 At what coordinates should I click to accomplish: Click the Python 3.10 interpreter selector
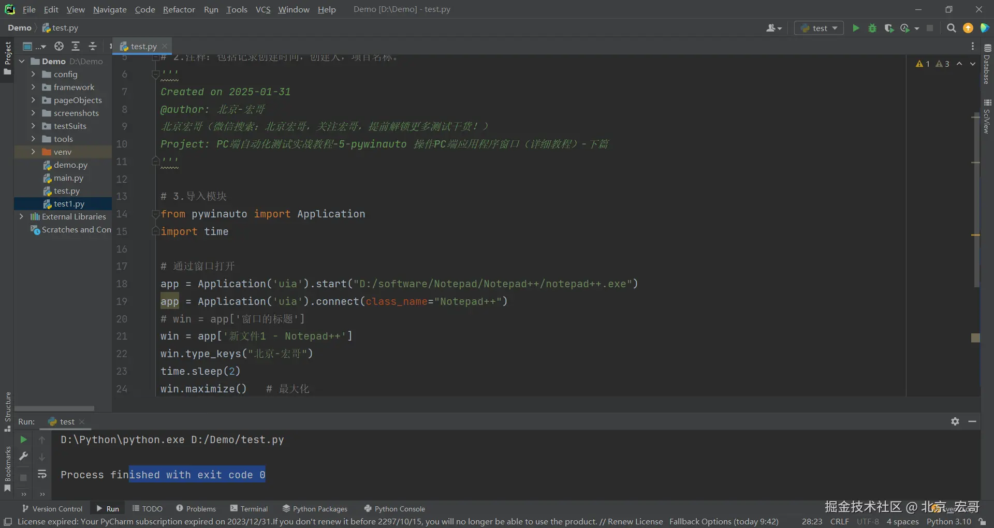tap(949, 521)
